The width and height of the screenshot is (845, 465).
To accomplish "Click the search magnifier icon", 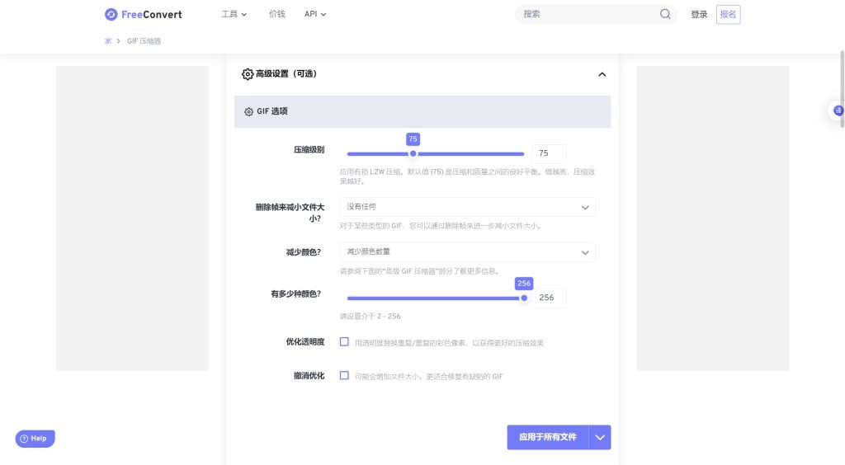I will (665, 14).
